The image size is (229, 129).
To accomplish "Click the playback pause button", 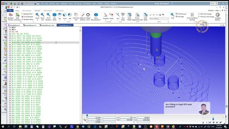I will click(x=207, y=123).
